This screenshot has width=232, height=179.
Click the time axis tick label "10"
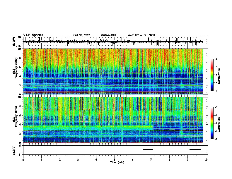click(x=206, y=160)
